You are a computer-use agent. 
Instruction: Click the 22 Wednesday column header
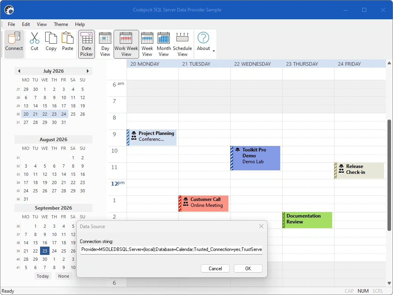(x=256, y=64)
